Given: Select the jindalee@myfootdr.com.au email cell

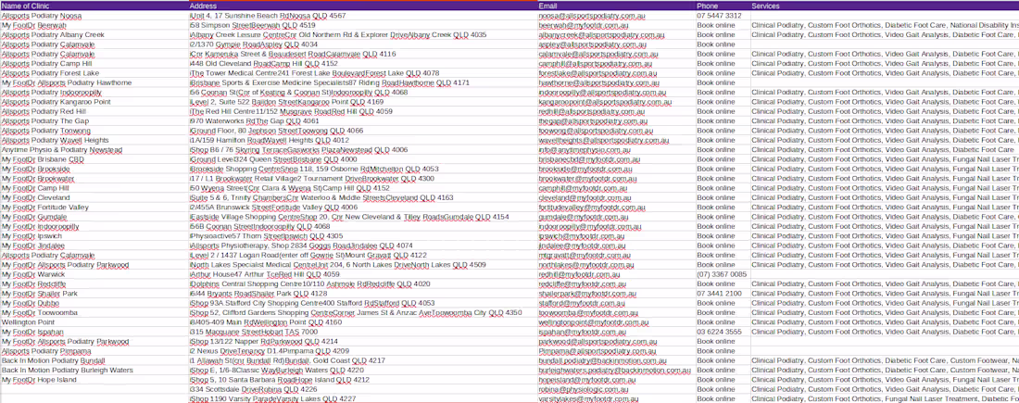Looking at the screenshot, I should coord(617,246).
